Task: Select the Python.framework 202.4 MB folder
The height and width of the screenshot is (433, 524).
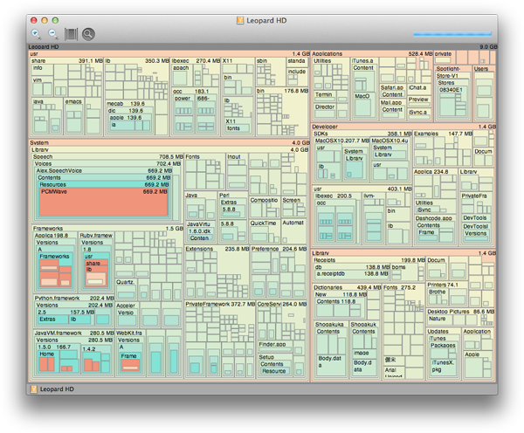Action: coord(74,298)
